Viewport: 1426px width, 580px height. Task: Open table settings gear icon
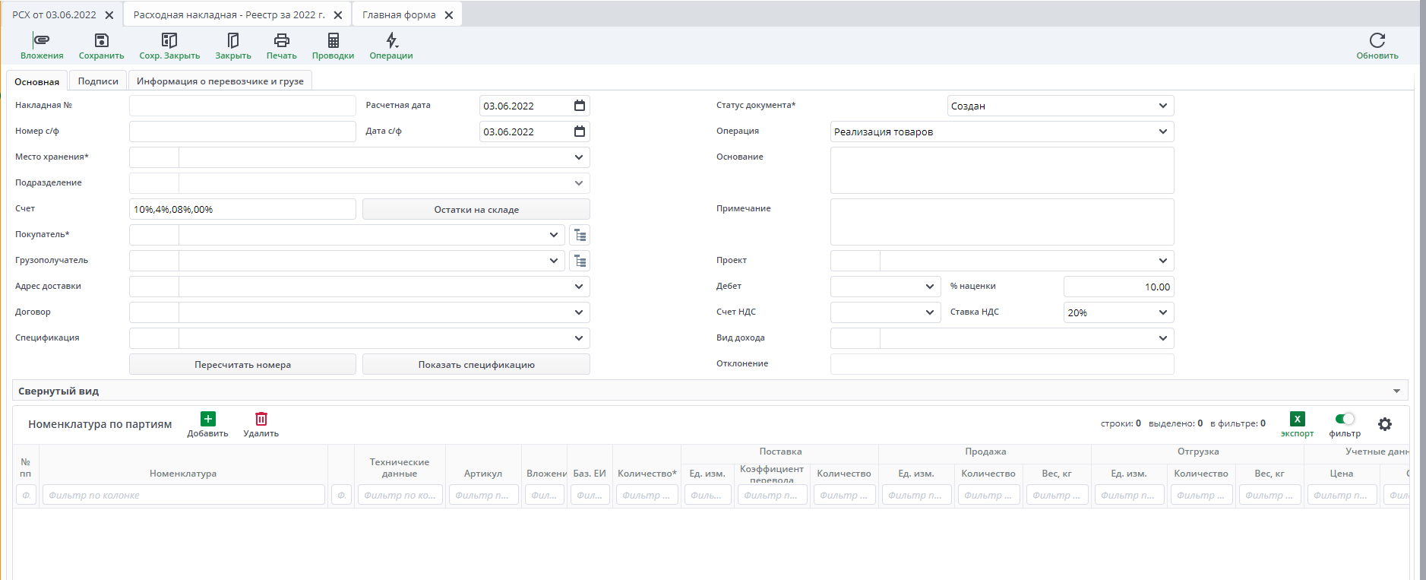tap(1385, 424)
